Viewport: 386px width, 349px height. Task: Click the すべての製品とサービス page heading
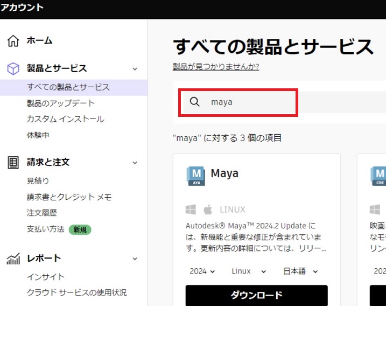(273, 47)
